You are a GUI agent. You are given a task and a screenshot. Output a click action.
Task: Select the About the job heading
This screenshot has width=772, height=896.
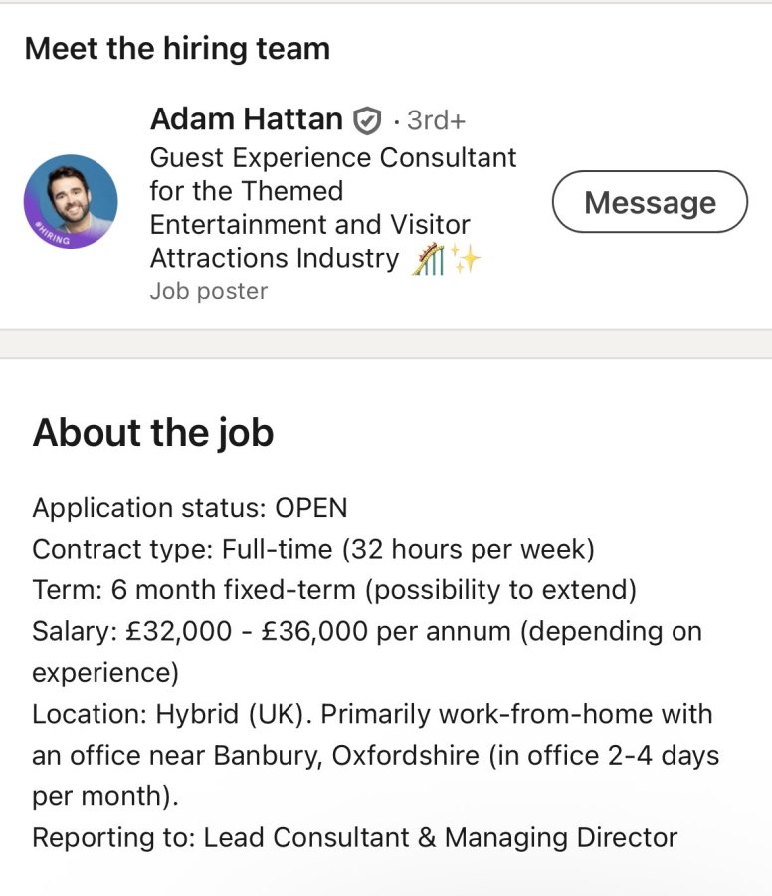(x=153, y=433)
